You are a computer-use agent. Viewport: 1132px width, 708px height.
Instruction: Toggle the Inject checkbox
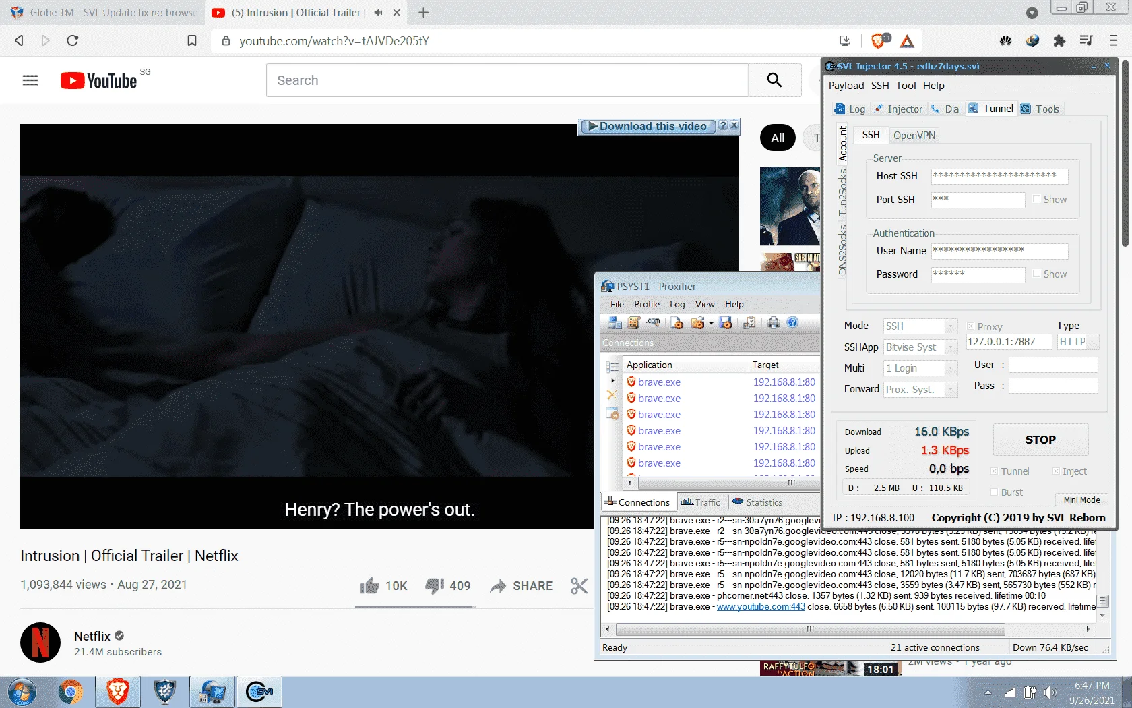1056,471
